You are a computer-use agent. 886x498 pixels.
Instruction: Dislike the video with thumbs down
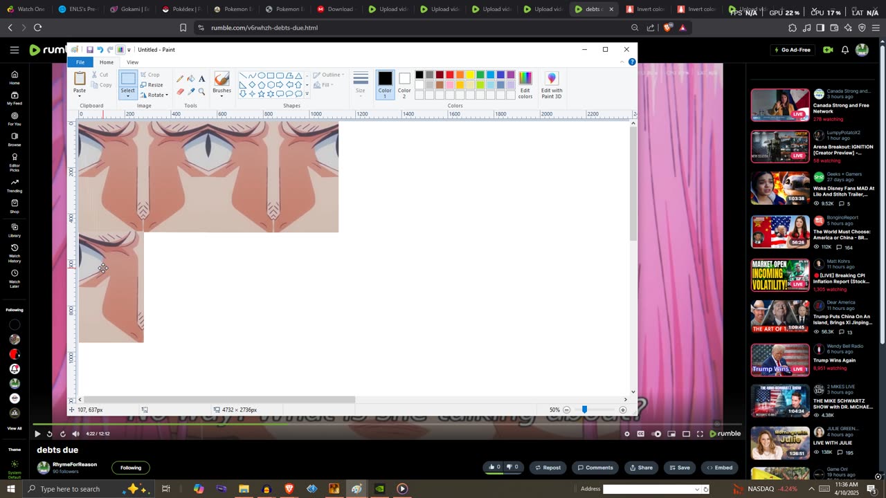(513, 467)
